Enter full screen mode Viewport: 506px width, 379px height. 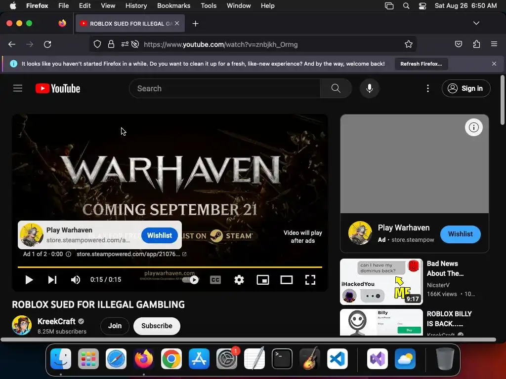[310, 280]
